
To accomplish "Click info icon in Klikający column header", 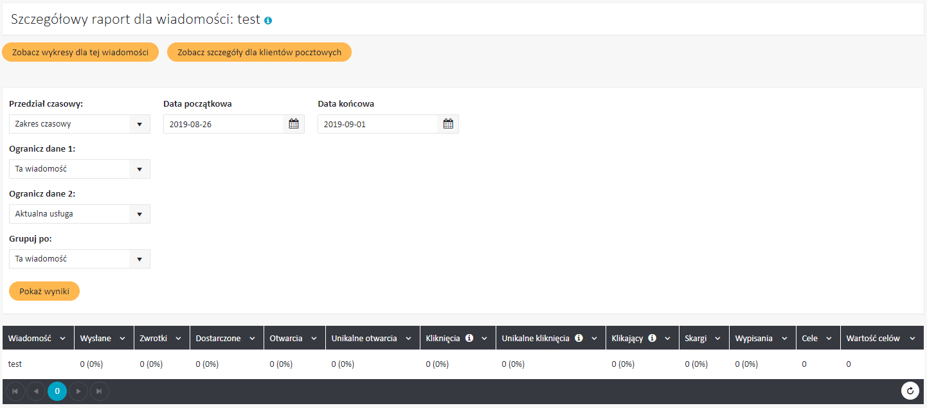I will click(652, 338).
